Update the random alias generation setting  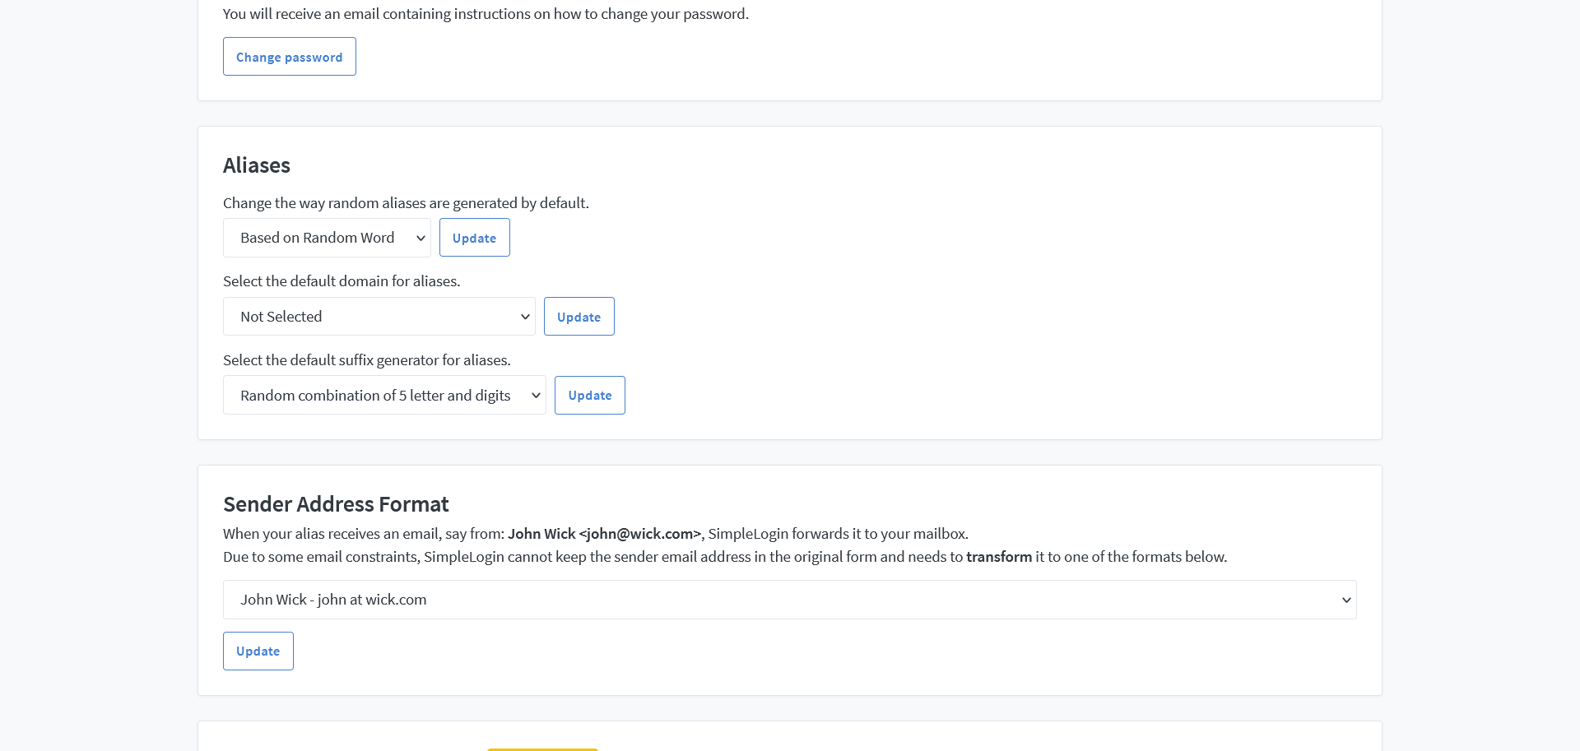[x=474, y=238]
